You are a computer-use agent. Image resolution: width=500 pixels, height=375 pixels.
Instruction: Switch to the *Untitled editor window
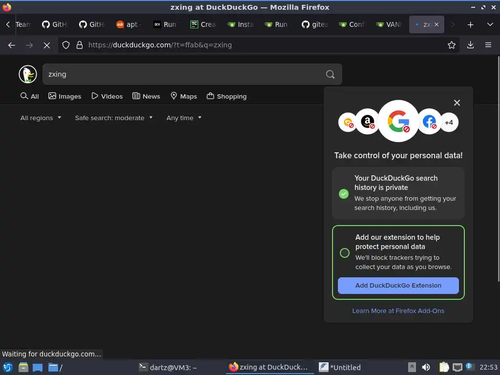(x=340, y=367)
